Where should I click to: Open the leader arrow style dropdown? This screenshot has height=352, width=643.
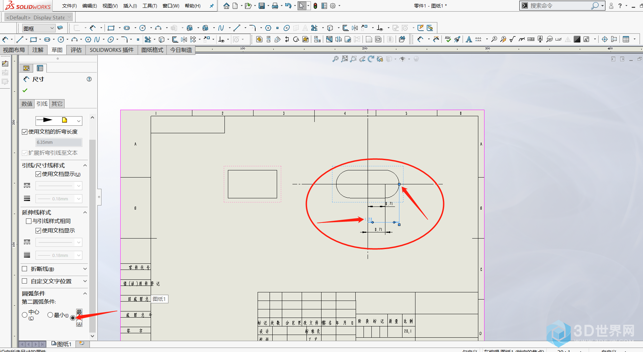pos(79,121)
